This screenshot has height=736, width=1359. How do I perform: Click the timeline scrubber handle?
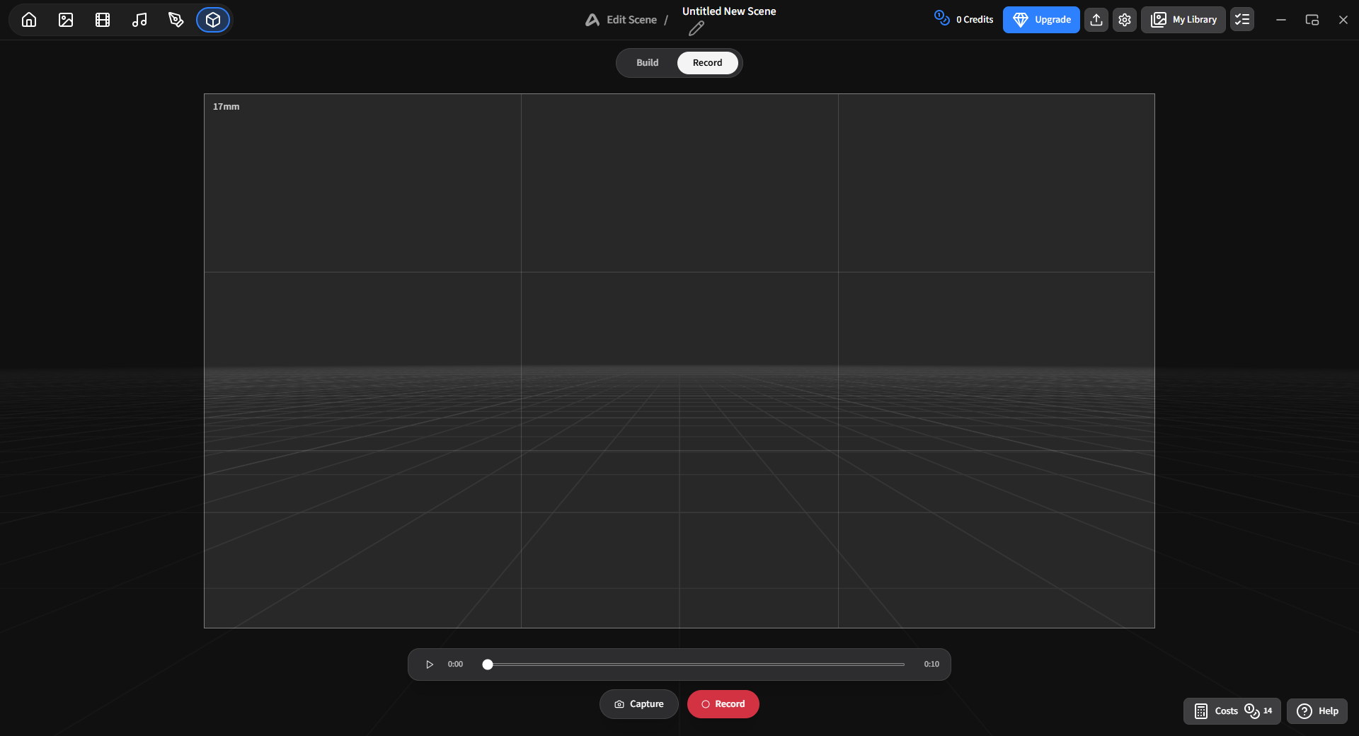point(488,665)
